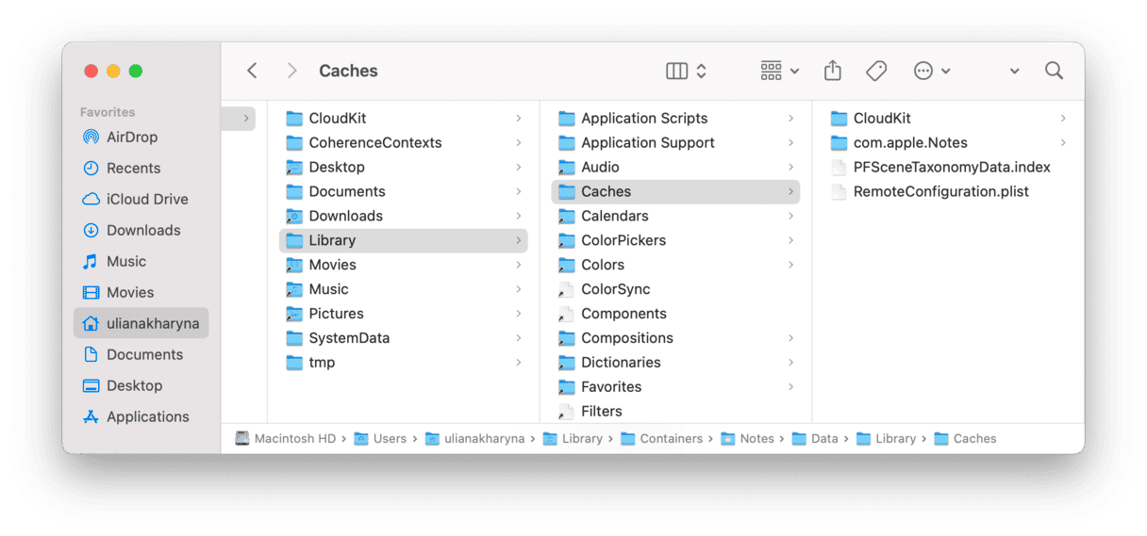Open the Search magnifier icon

coord(1054,71)
